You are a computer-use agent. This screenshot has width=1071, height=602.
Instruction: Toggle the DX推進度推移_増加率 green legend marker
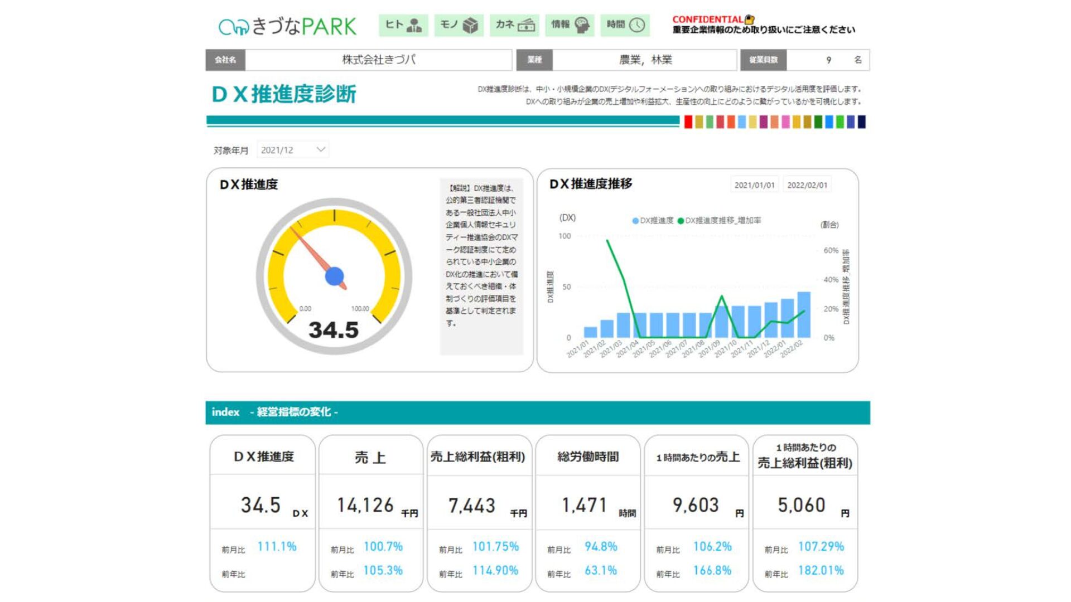pyautogui.click(x=681, y=221)
